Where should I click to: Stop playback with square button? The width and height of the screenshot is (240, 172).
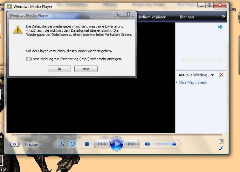click(x=87, y=144)
